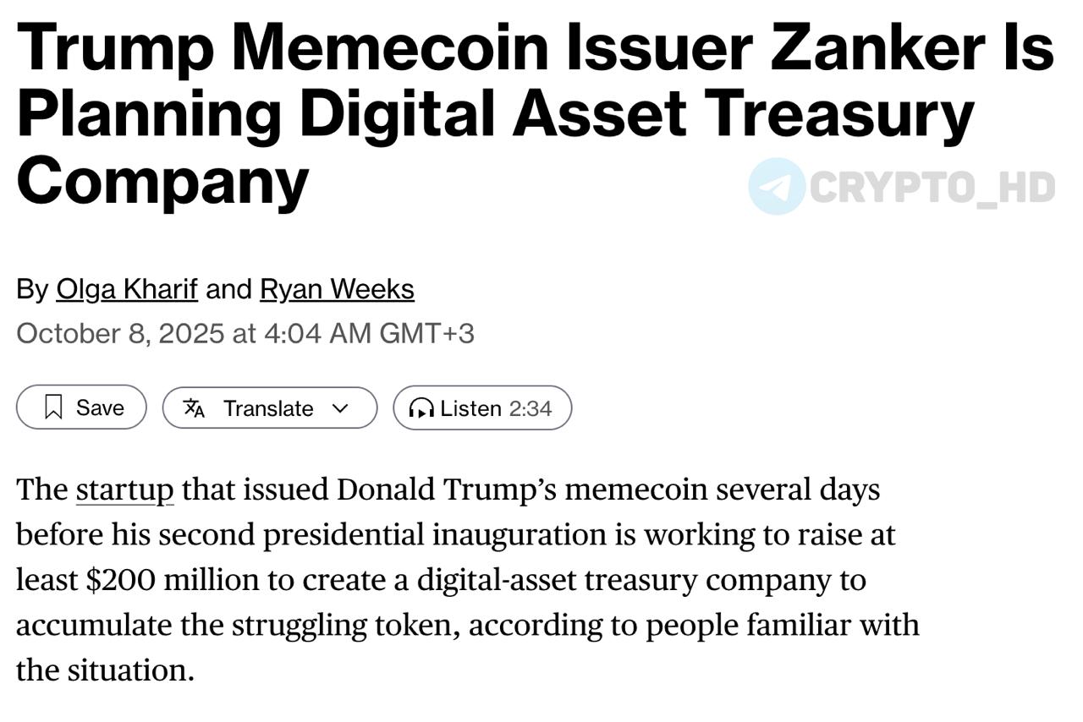The width and height of the screenshot is (1083, 722).
Task: Click the headphones icon to listen
Action: coord(421,408)
